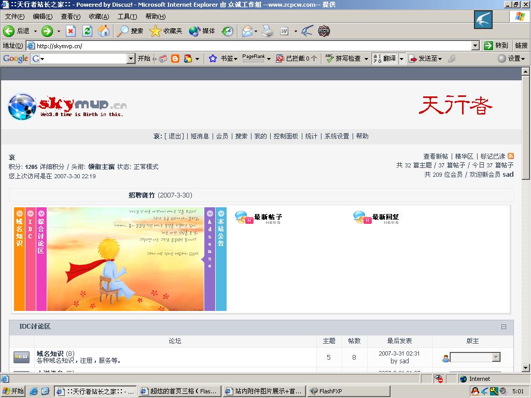Click the QQ penguin tray icon
The image size is (531, 398).
point(475,391)
